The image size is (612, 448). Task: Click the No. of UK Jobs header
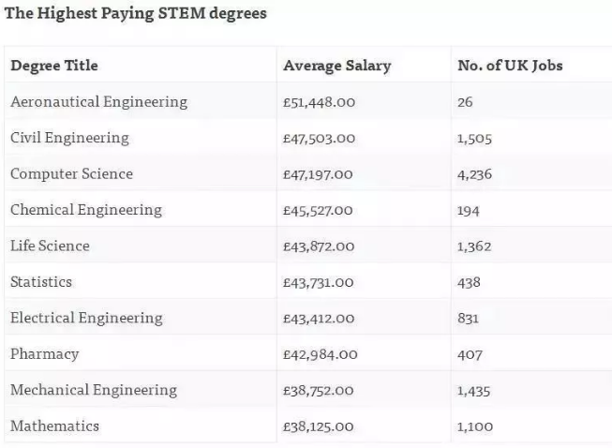click(x=510, y=66)
